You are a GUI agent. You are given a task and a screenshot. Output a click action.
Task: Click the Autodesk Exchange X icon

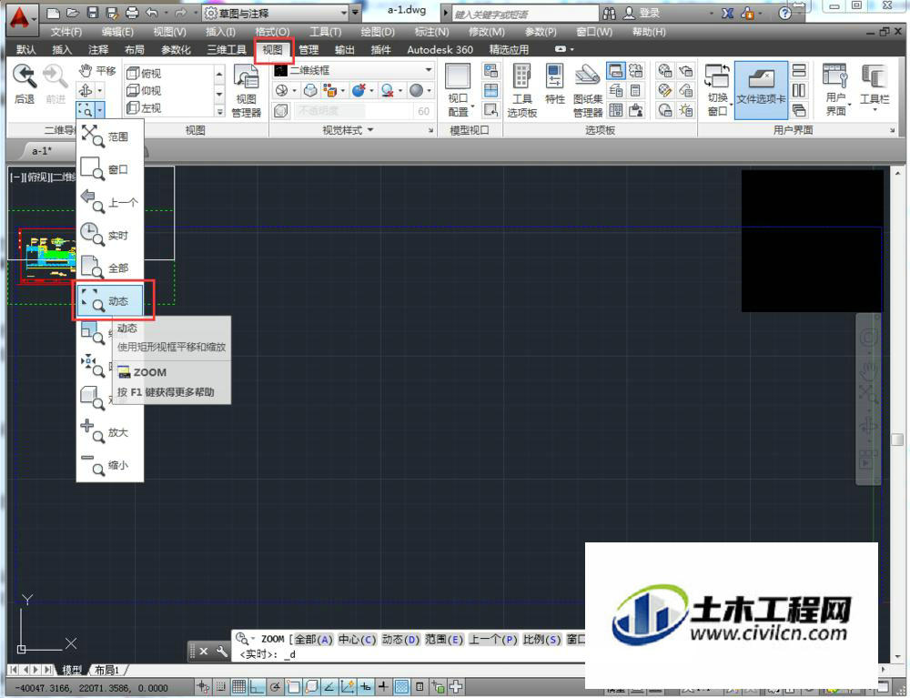727,13
